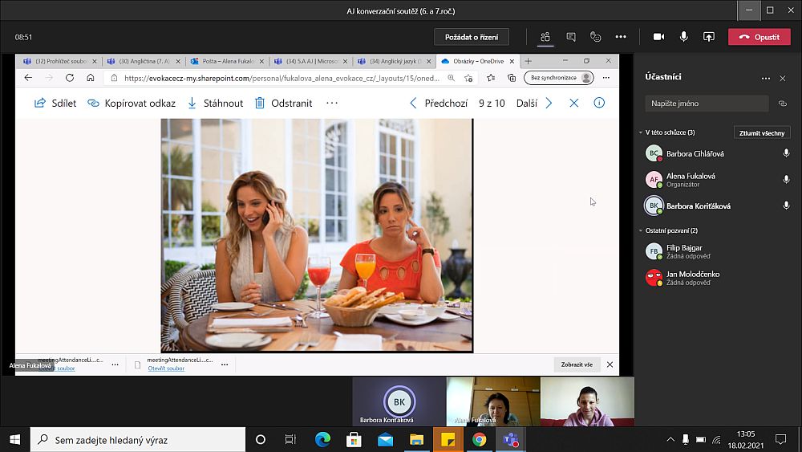Screen dimensions: 802x452
Task: Open the meeting chat panel
Action: tap(571, 37)
